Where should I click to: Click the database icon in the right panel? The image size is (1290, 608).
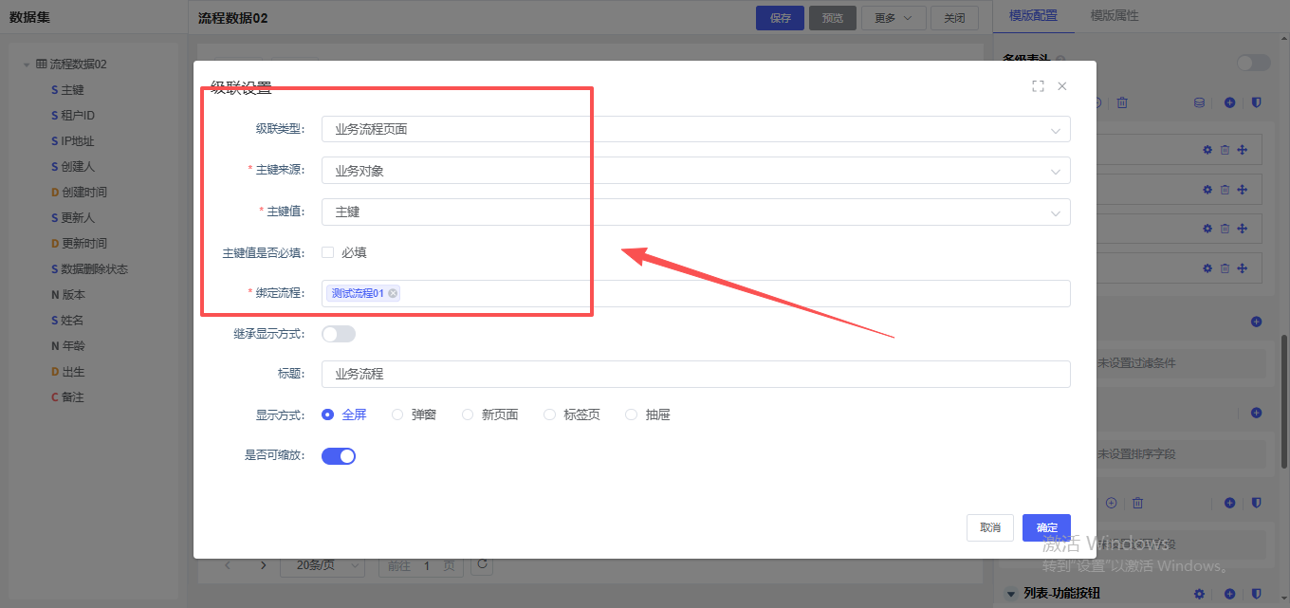pyautogui.click(x=1199, y=102)
